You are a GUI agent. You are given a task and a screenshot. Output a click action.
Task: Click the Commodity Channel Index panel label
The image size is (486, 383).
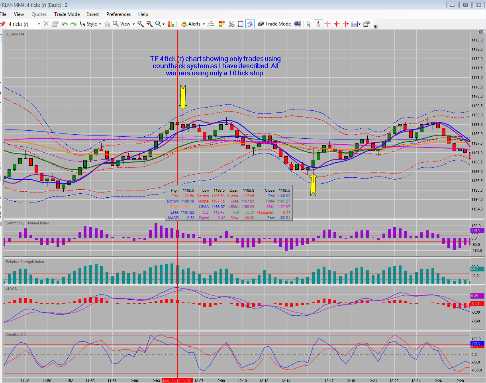(x=27, y=223)
